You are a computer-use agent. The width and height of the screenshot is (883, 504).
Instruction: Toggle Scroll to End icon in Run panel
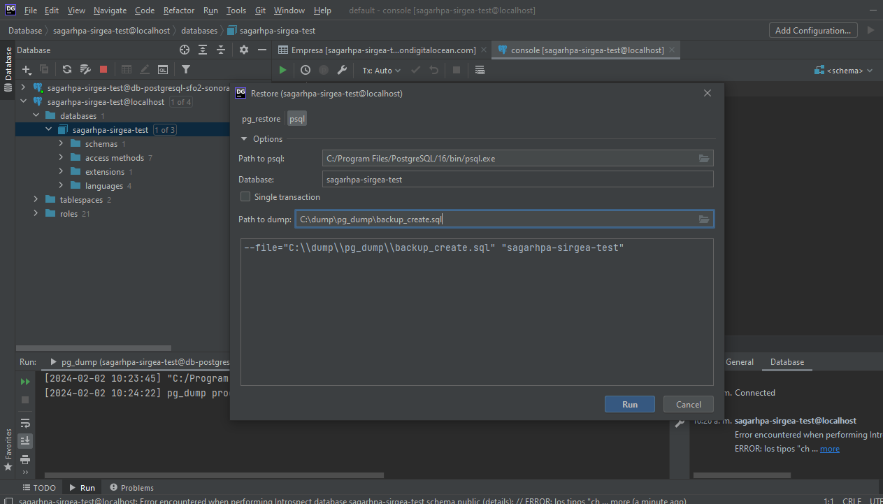click(25, 440)
